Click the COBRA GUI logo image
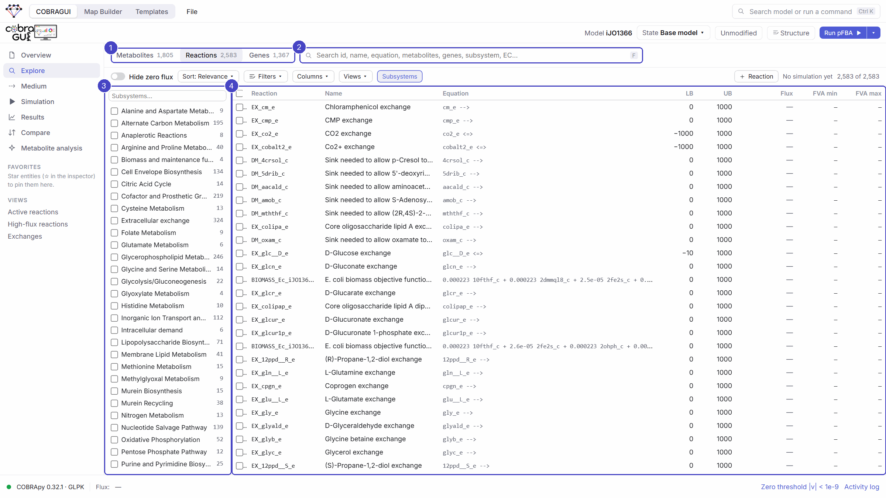Image resolution: width=886 pixels, height=498 pixels. click(31, 32)
